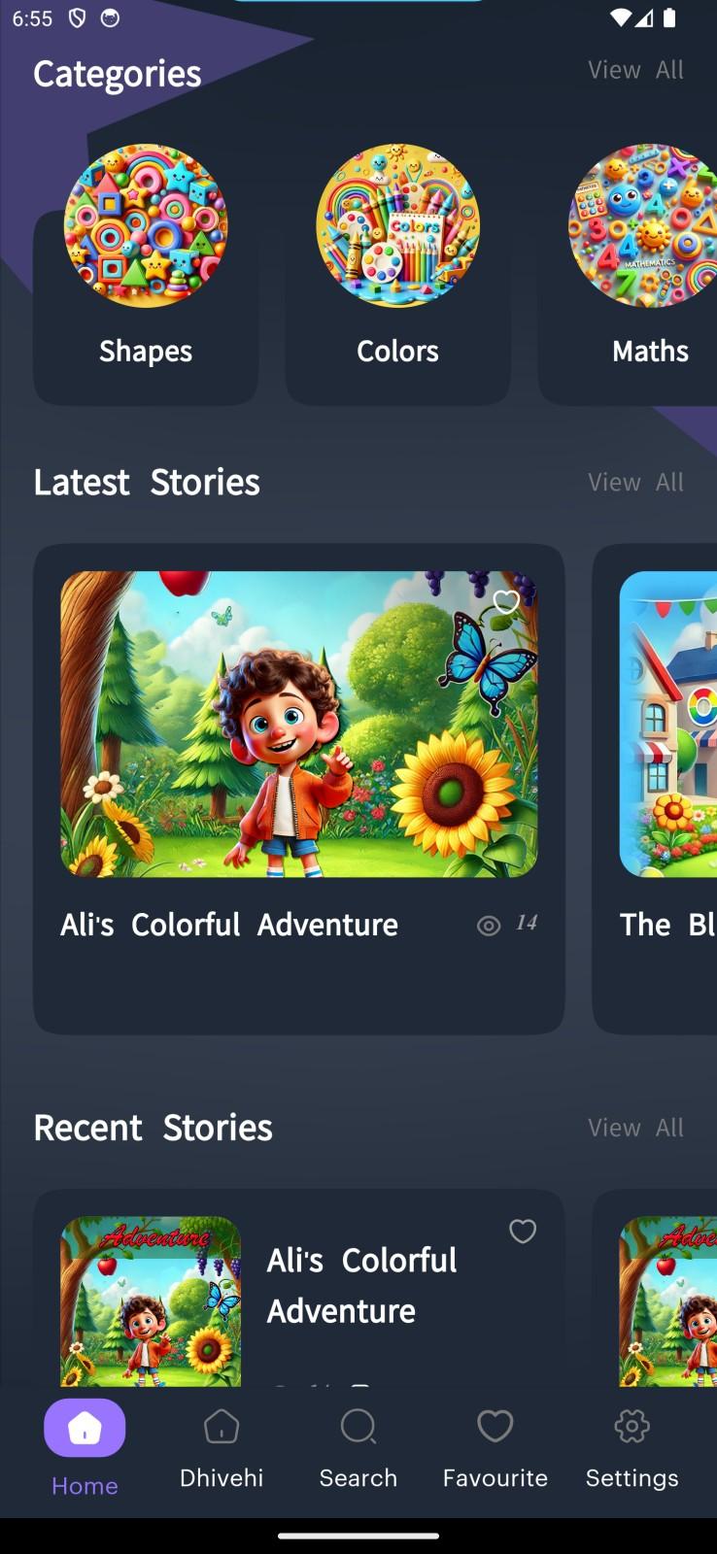Tap the Home icon in bottom navigation
This screenshot has height=1554, width=717.
pyautogui.click(x=85, y=1428)
